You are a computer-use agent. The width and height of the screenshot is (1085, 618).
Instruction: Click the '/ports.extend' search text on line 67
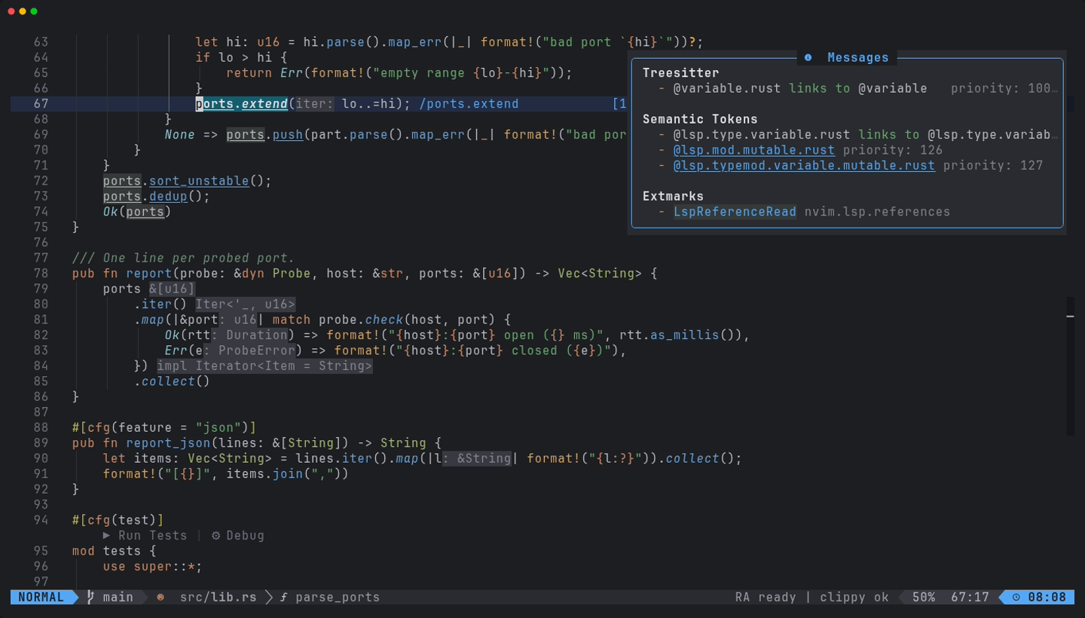click(469, 104)
